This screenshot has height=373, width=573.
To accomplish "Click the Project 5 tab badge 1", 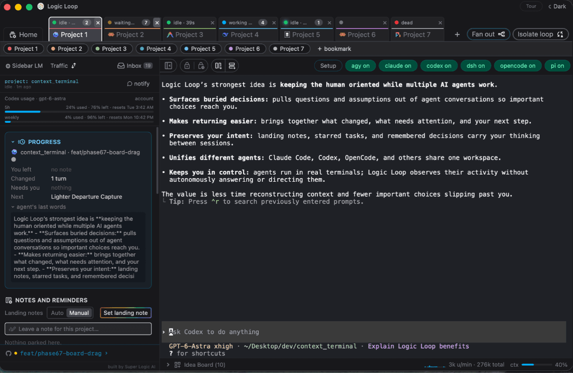I will click(318, 23).
